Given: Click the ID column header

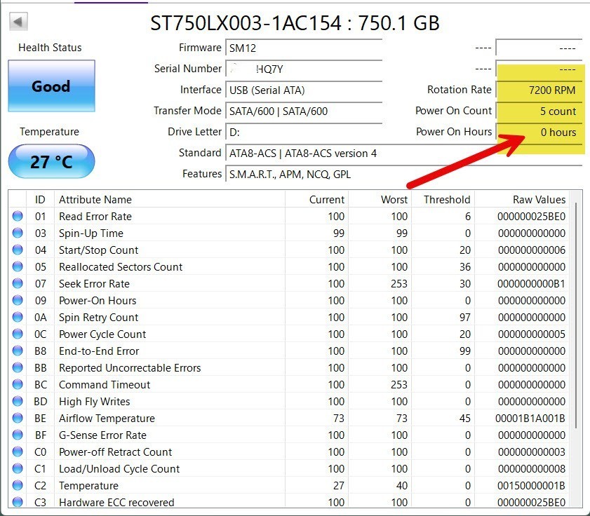Looking at the screenshot, I should 40,199.
